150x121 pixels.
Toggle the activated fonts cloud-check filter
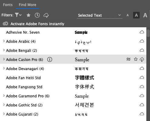pyautogui.click(x=46, y=15)
